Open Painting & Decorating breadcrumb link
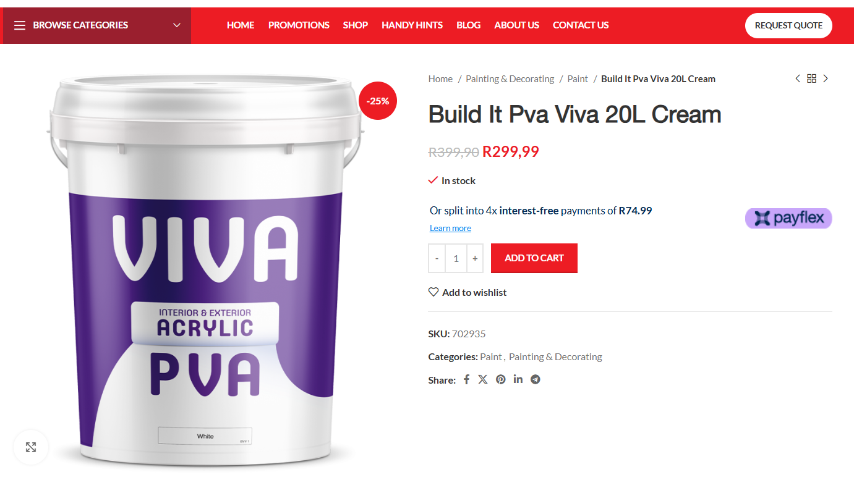 [x=510, y=78]
